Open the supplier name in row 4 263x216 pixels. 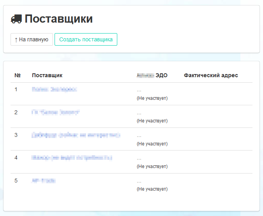pyautogui.click(x=72, y=158)
